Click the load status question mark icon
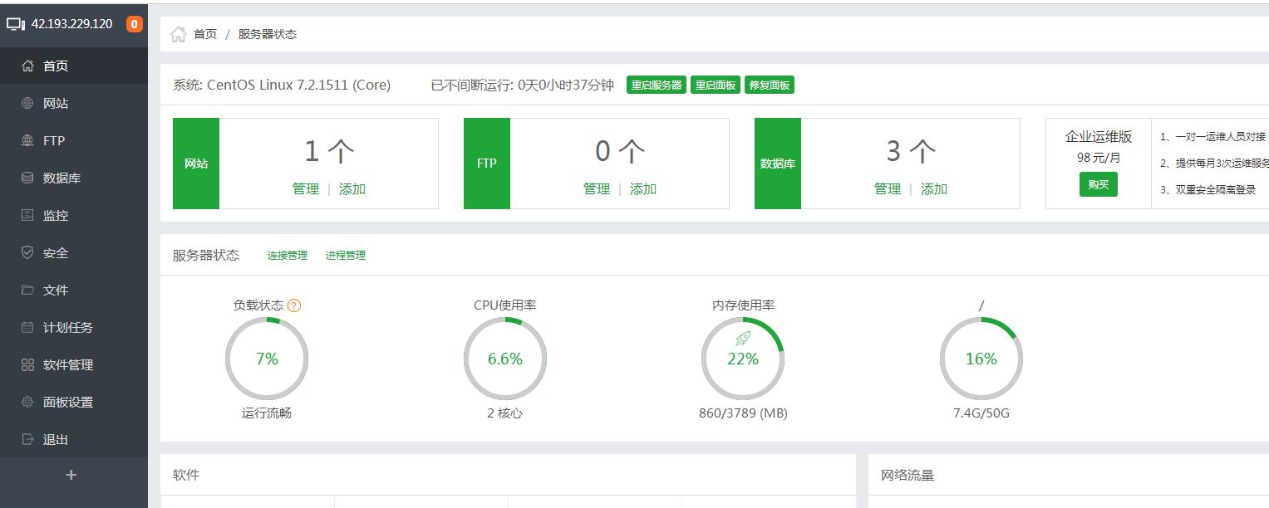This screenshot has width=1269, height=508. [x=293, y=305]
